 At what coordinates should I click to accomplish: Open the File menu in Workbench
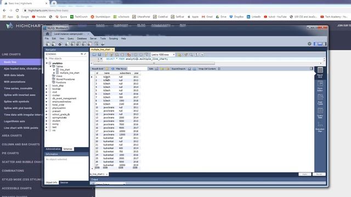tap(47, 38)
